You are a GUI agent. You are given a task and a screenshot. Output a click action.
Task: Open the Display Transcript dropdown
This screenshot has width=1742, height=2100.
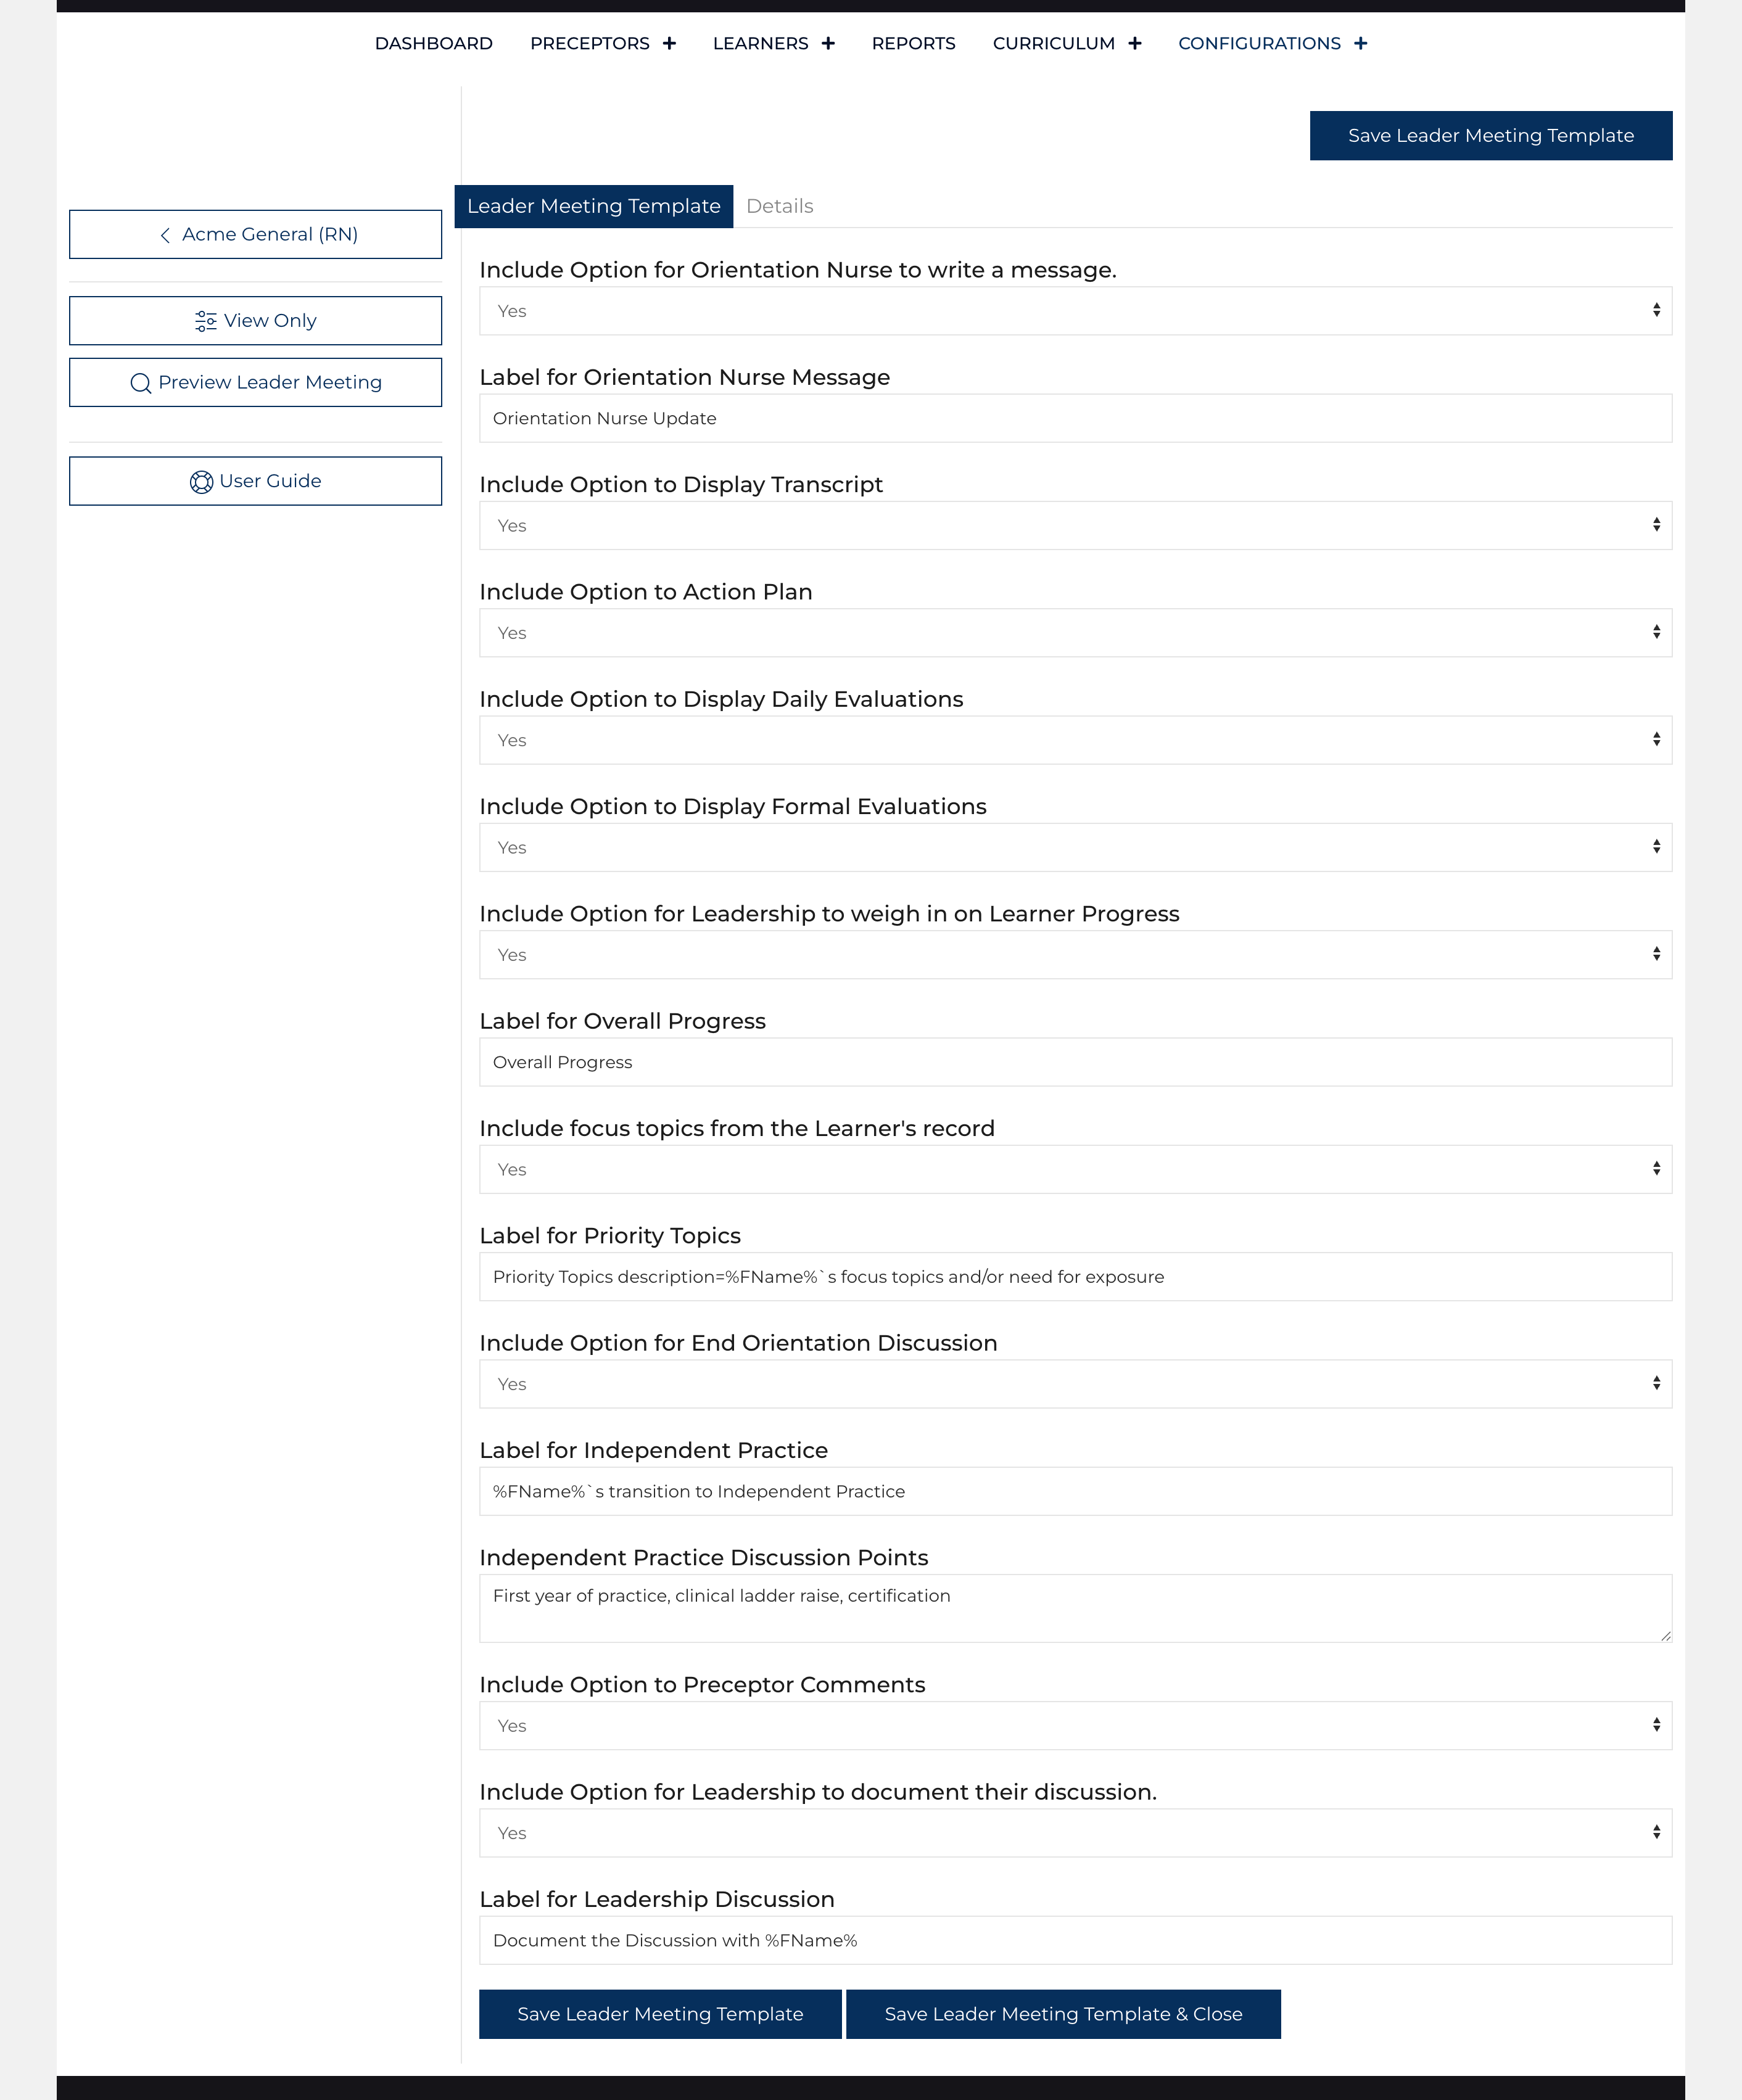[1074, 526]
